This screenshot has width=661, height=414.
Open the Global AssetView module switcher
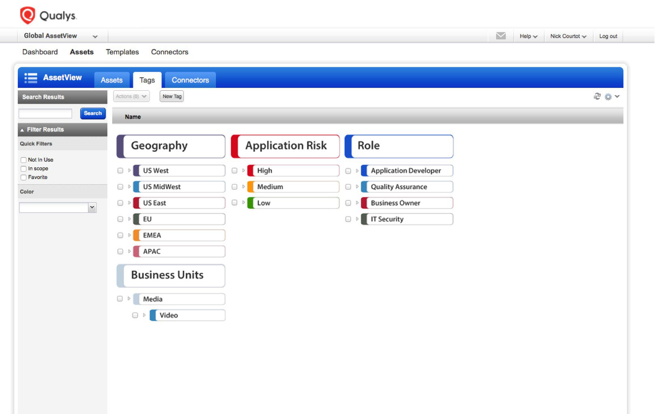point(61,36)
